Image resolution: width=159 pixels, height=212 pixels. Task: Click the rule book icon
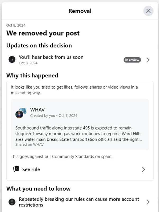click(16, 169)
